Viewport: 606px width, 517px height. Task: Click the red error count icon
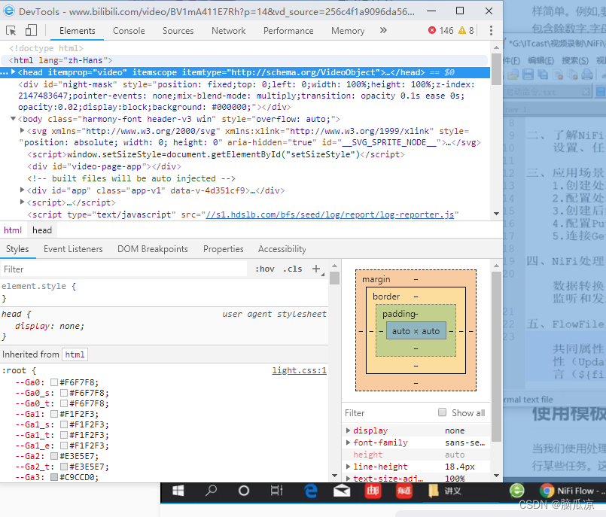432,30
